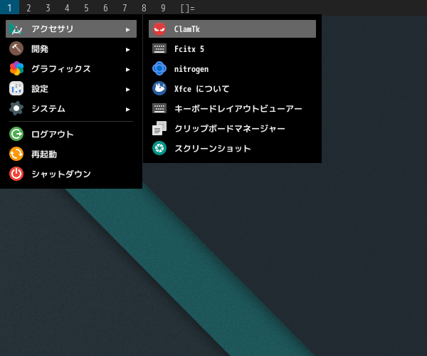Viewport: 427px width, 356px height.
Task: Click the red シャットダウン power icon
Action: tap(16, 174)
